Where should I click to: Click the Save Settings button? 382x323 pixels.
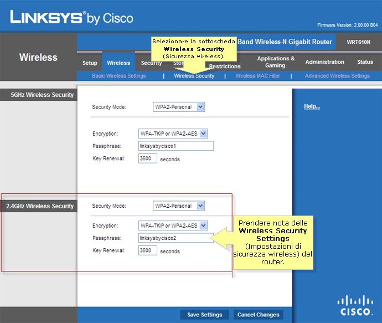coord(205,315)
